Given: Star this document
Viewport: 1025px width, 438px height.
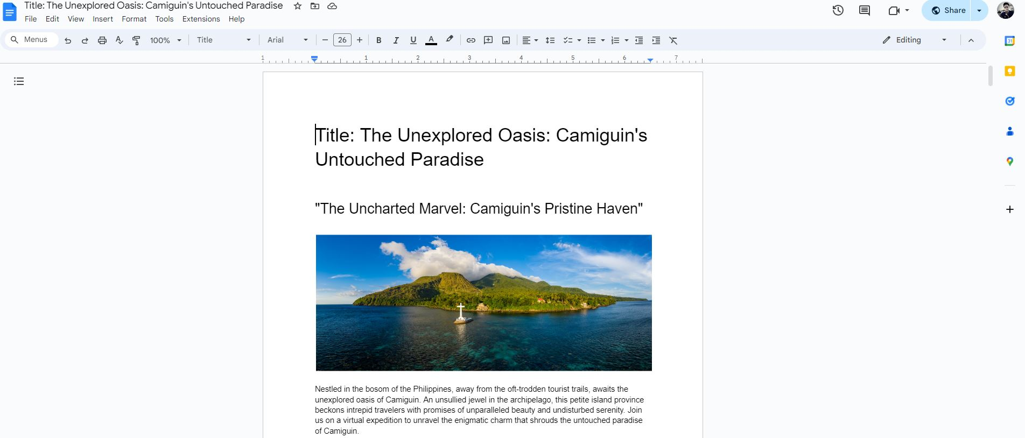Looking at the screenshot, I should (298, 6).
